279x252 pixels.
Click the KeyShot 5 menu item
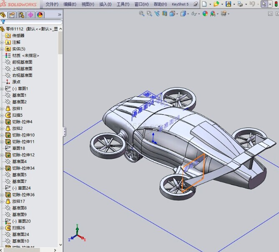180,4
